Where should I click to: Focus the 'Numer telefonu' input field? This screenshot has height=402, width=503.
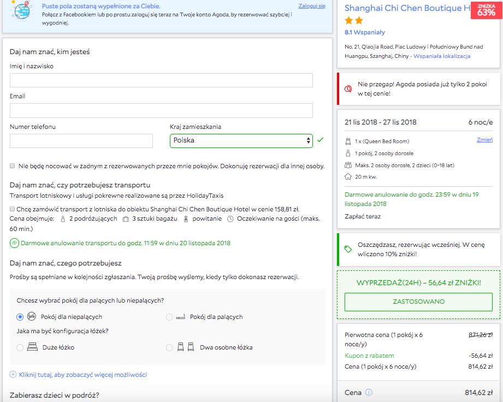pos(81,141)
